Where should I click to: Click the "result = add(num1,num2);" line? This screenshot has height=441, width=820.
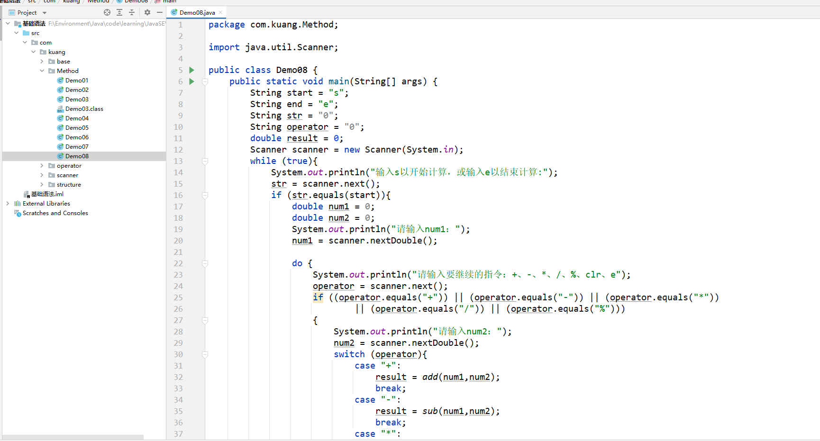pos(437,377)
